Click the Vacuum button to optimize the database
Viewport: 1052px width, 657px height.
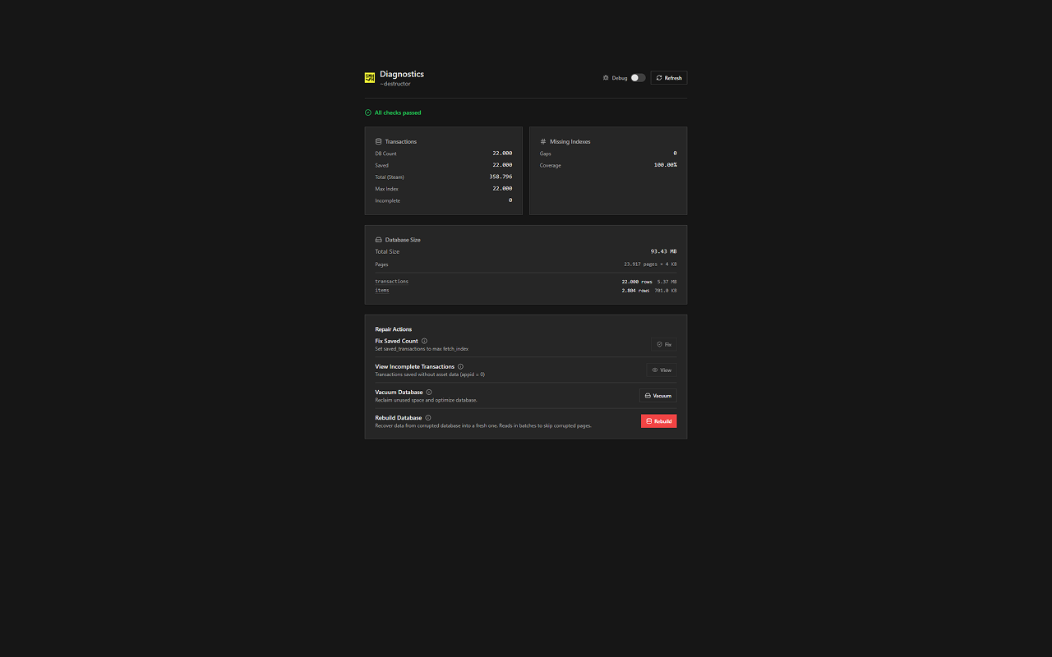tap(657, 395)
